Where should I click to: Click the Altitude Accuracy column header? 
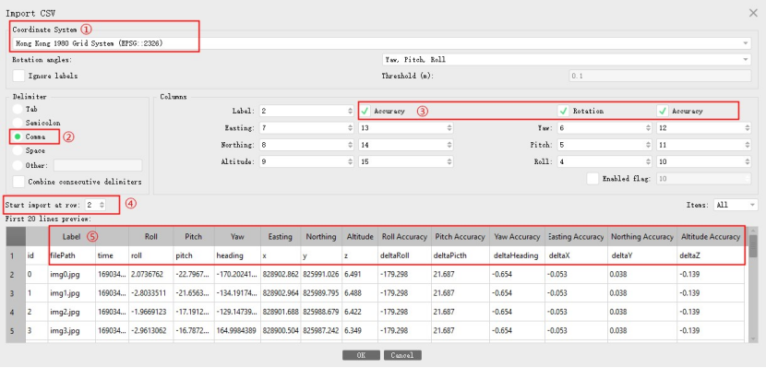[x=711, y=237]
